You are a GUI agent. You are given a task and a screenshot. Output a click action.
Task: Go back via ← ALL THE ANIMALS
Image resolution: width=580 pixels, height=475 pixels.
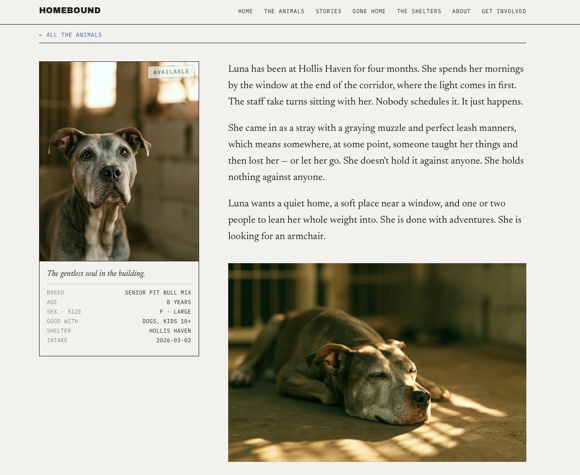pos(70,35)
